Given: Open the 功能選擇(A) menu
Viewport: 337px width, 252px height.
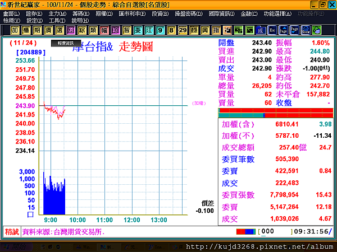Looking at the screenshot, I should 277,14.
